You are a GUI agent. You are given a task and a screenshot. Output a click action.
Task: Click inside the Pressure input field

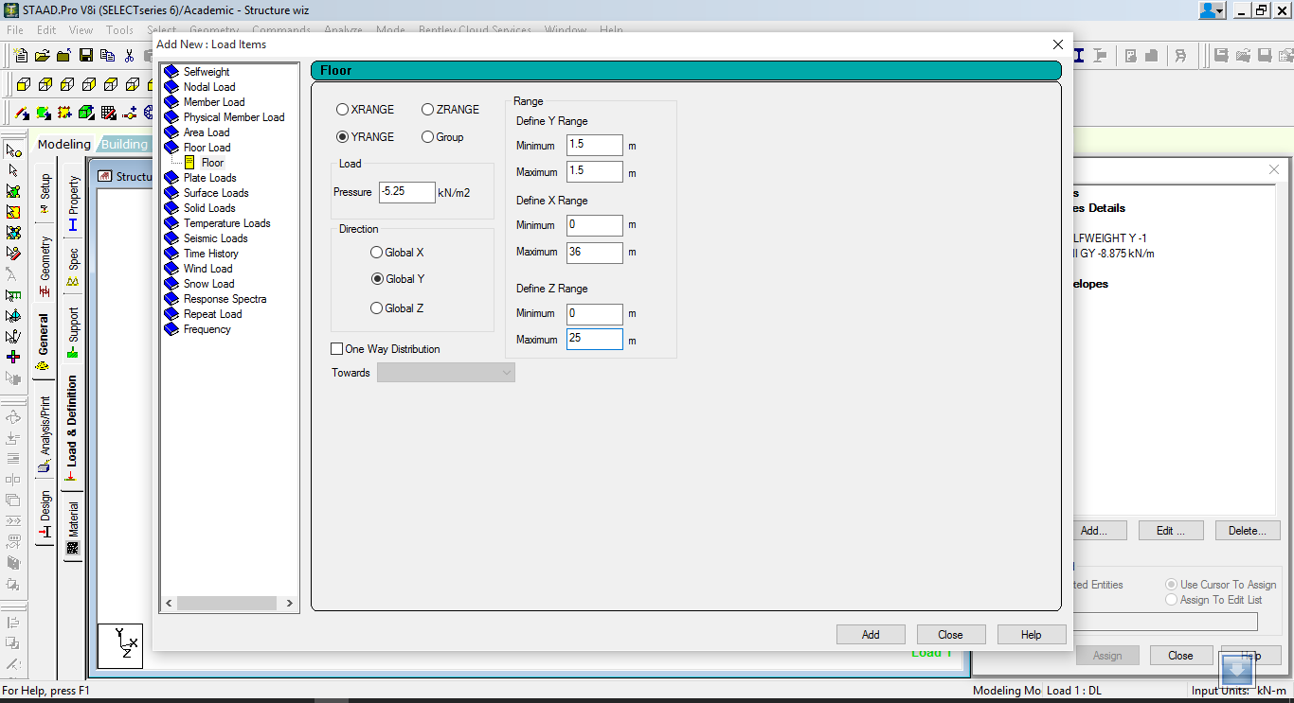(x=406, y=191)
